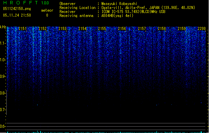
Task: Click the 2151 time marker
Action: [x=23, y=29]
